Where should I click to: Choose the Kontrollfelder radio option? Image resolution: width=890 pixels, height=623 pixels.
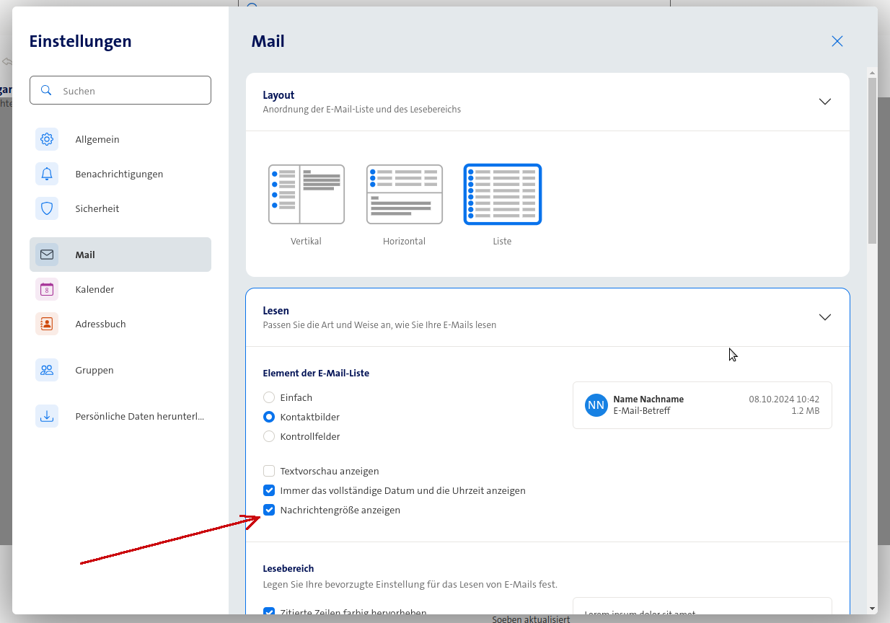pyautogui.click(x=269, y=436)
